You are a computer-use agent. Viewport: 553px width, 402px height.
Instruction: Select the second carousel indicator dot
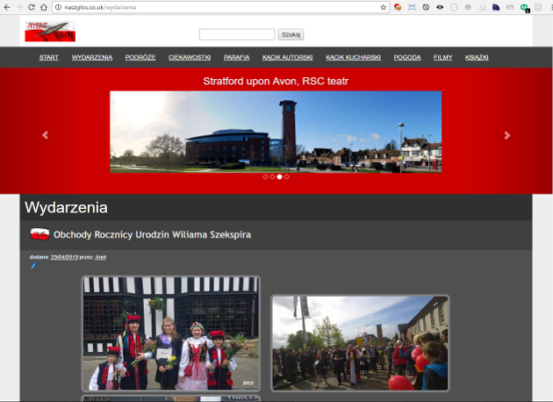pos(273,176)
